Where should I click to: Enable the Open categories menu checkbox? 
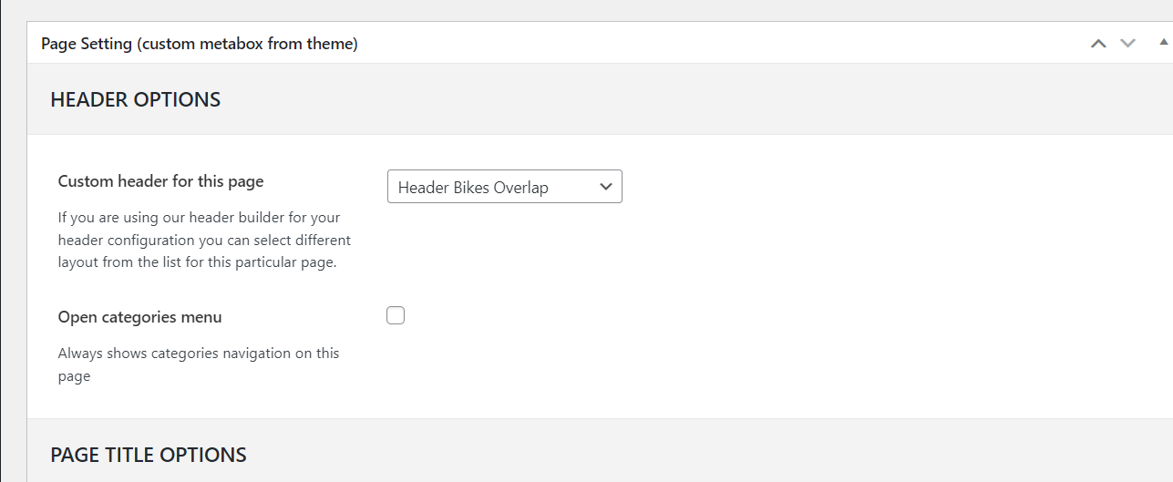click(x=396, y=316)
